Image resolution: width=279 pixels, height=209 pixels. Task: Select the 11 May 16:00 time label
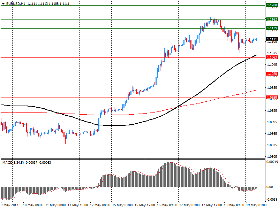tap(78, 205)
